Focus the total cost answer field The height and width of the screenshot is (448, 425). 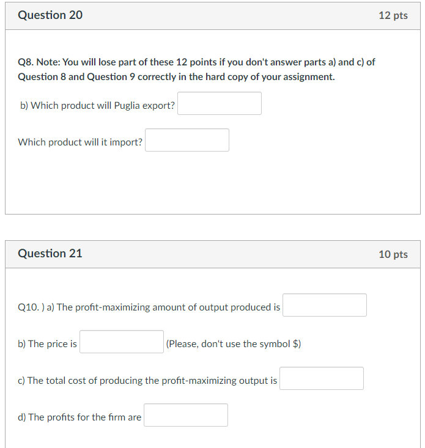pos(322,378)
